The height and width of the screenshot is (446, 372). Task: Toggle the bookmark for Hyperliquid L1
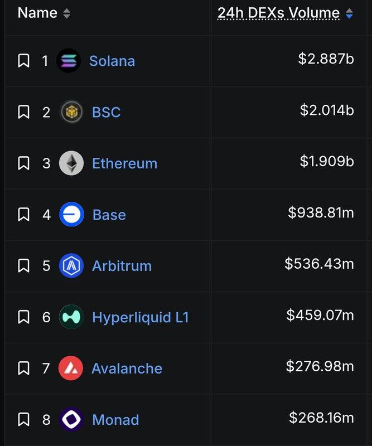[x=23, y=317]
